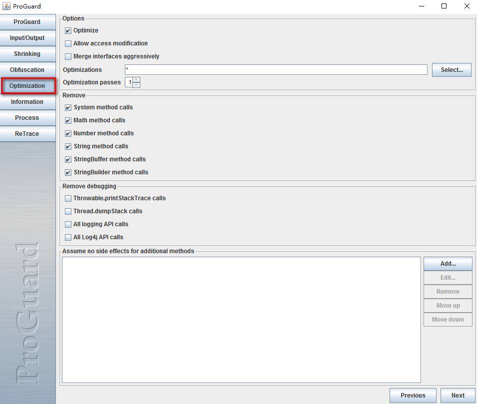Enable Thread.dumpStack calls removal
The height and width of the screenshot is (404, 477).
click(68, 211)
